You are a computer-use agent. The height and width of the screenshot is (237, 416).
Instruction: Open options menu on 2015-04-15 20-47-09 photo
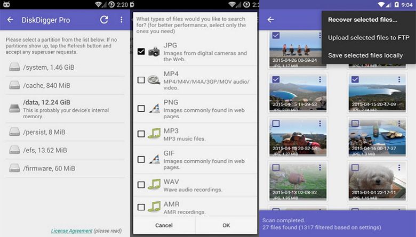(399, 79)
